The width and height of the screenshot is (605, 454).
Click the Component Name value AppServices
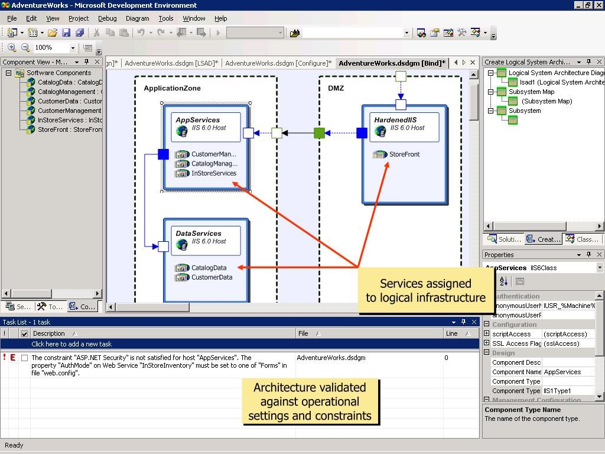coord(569,372)
